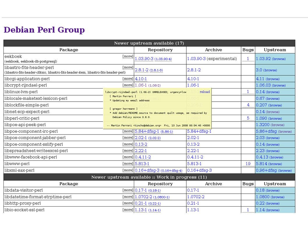Open libperl-critic-perl upstream 1.090
This screenshot has width=308, height=231.
[261, 118]
